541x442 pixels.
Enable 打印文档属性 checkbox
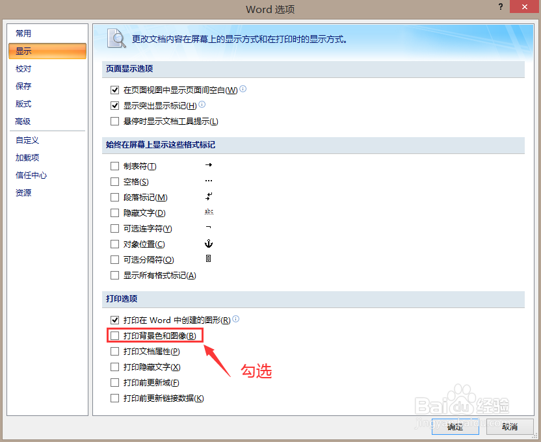(x=114, y=351)
